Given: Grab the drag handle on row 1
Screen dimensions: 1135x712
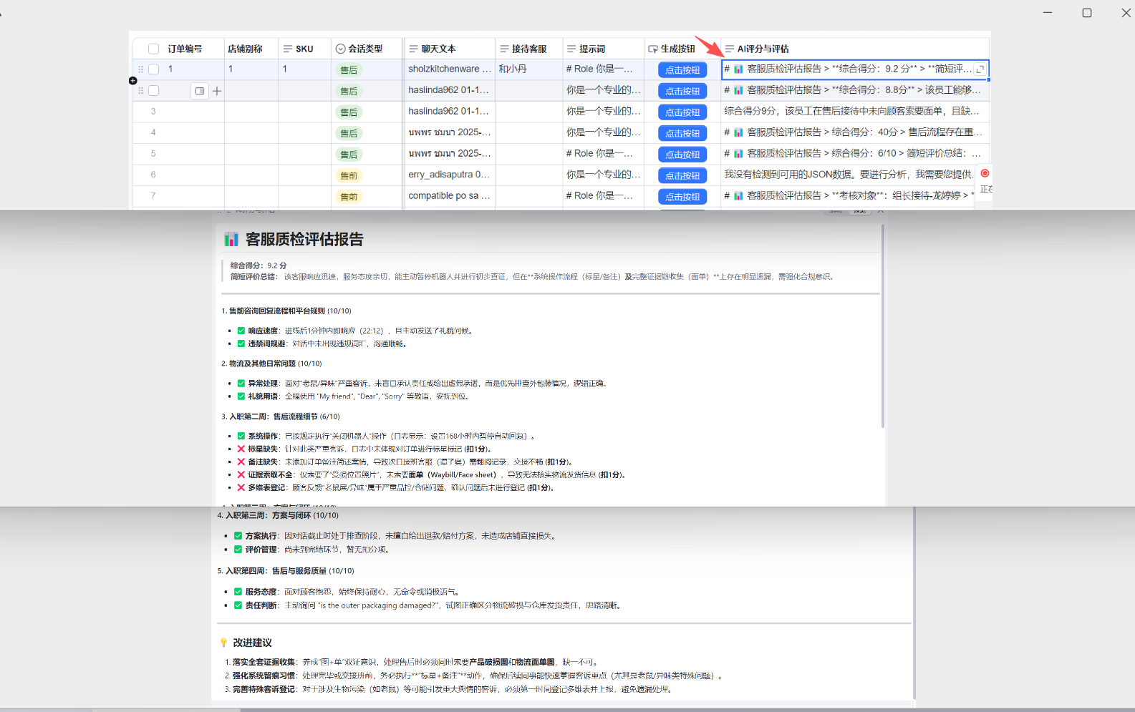Looking at the screenshot, I should pyautogui.click(x=140, y=69).
